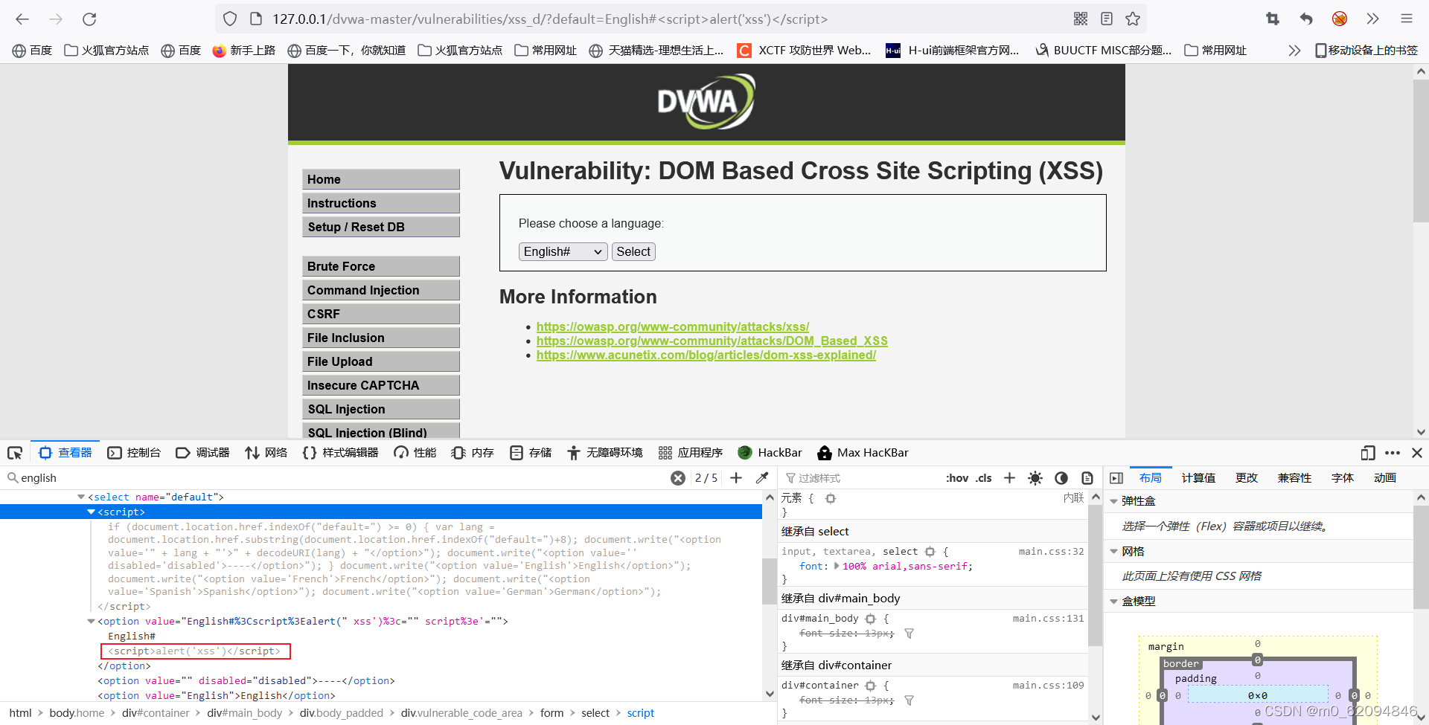Switch to the 网络 (Network) tab
Screen dimensions: 1429x725
click(266, 453)
